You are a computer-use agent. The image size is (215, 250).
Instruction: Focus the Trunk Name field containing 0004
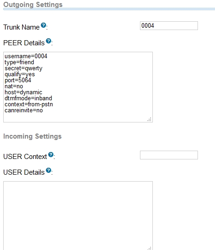tap(169, 26)
